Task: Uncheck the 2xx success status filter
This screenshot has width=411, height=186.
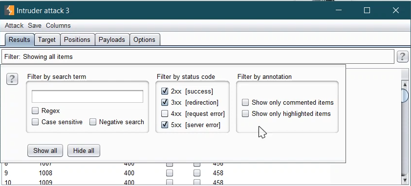Action: [165, 91]
